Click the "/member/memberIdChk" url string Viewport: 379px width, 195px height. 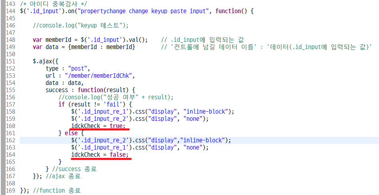coord(98,76)
